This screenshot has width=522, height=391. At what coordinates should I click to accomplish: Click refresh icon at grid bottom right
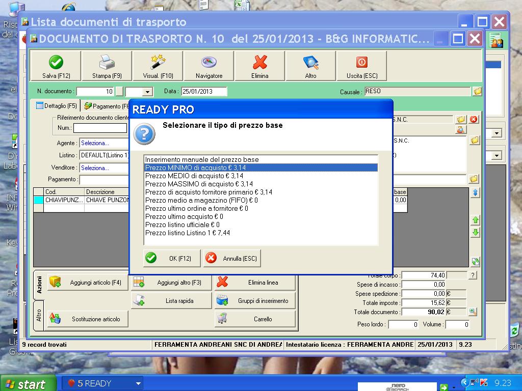[476, 262]
